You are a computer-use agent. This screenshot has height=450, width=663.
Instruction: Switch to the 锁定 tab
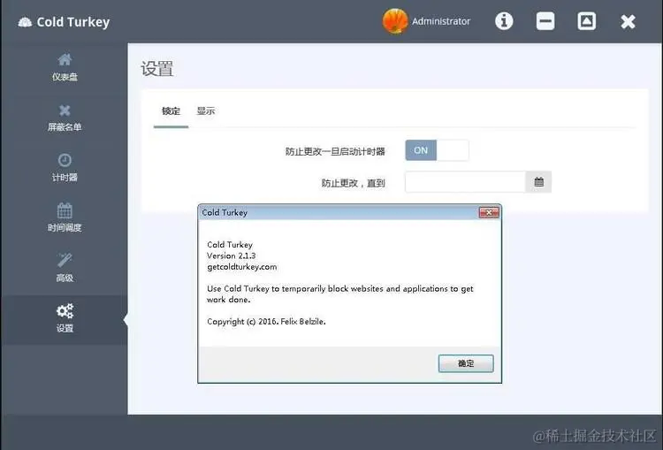coord(171,111)
